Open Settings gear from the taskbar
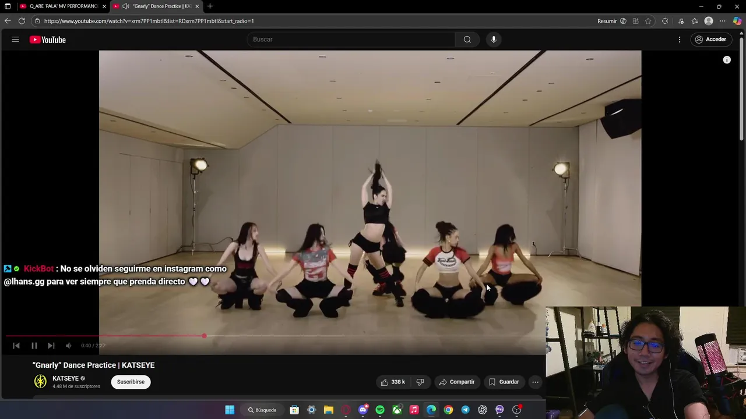The width and height of the screenshot is (746, 419). 311,410
